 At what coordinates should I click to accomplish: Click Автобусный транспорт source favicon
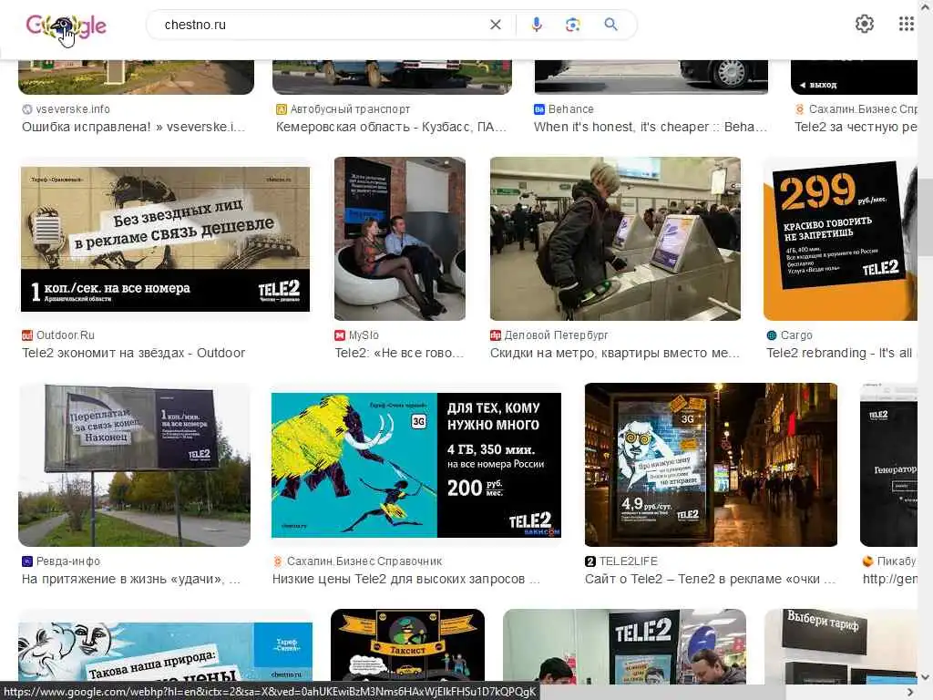tap(281, 109)
